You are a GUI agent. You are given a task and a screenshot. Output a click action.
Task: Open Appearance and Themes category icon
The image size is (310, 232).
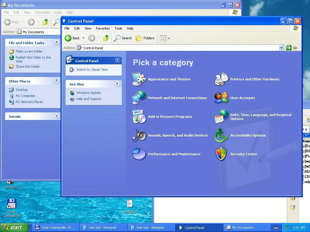[x=139, y=79]
